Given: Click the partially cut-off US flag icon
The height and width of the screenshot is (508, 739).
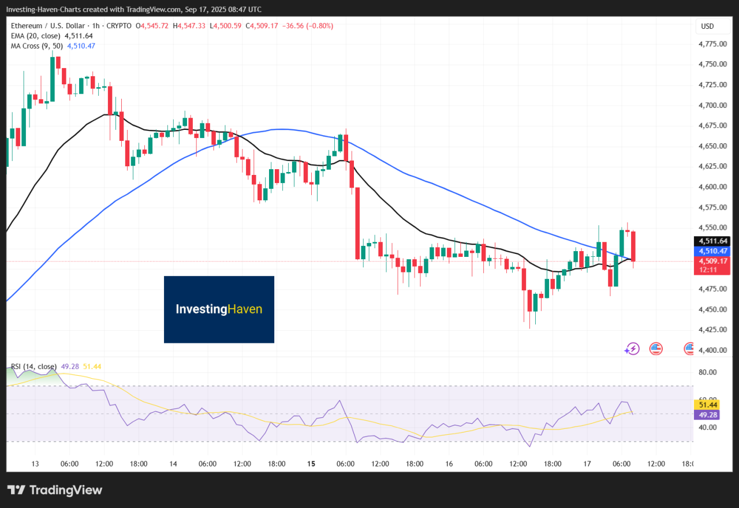Looking at the screenshot, I should pos(688,348).
